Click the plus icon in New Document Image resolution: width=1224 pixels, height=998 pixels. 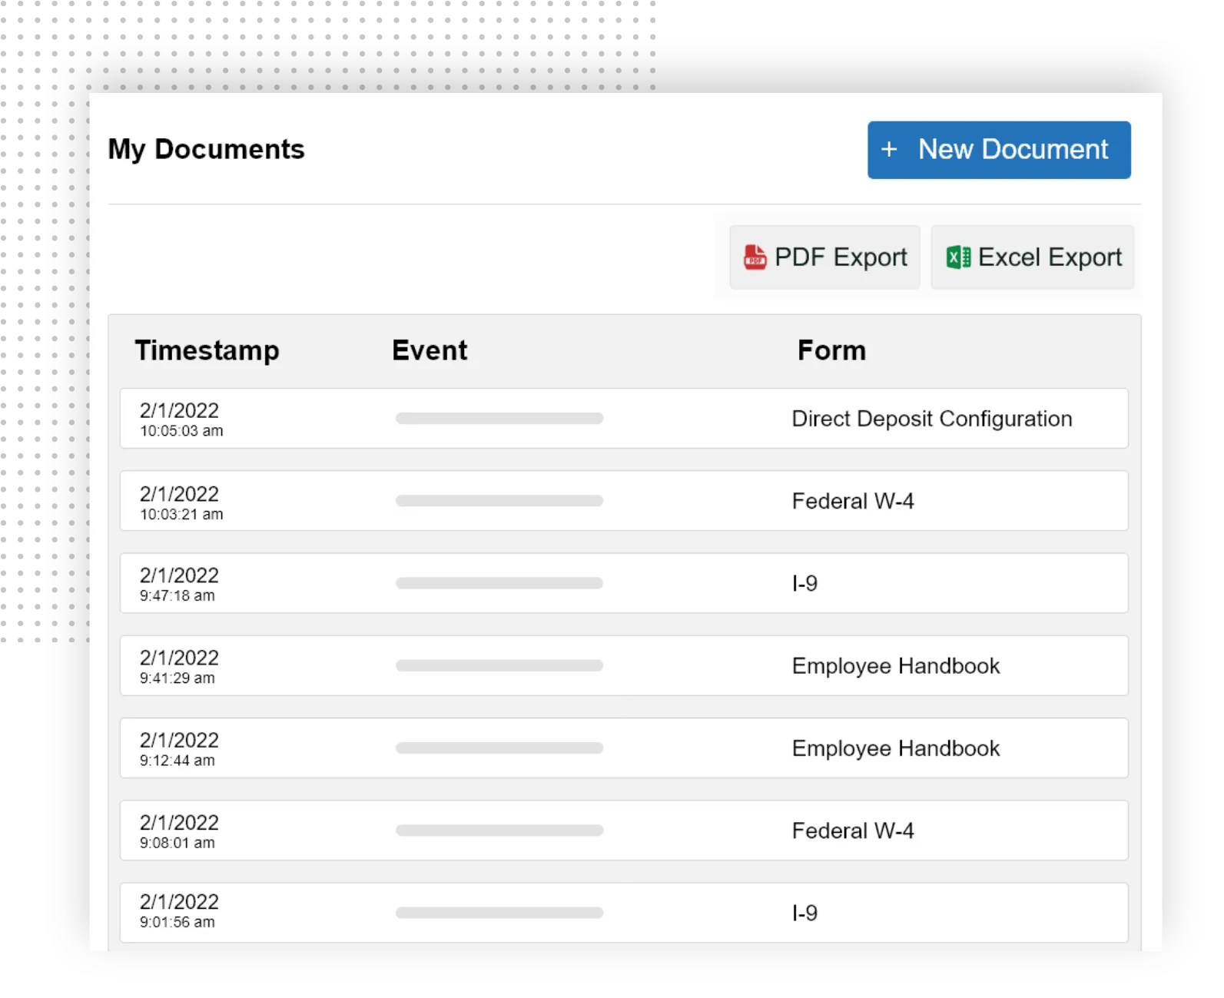(x=889, y=149)
